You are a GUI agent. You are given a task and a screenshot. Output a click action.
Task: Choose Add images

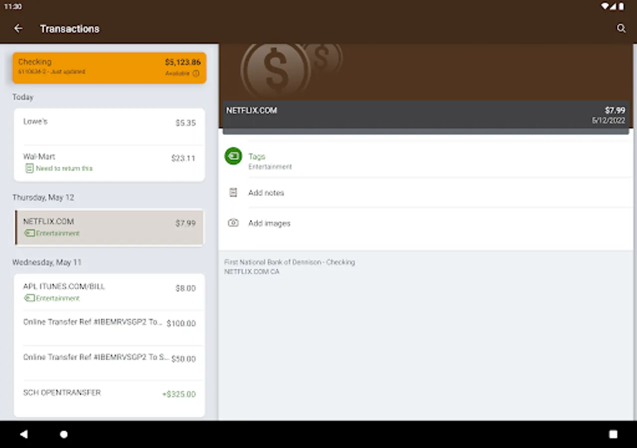pos(426,223)
